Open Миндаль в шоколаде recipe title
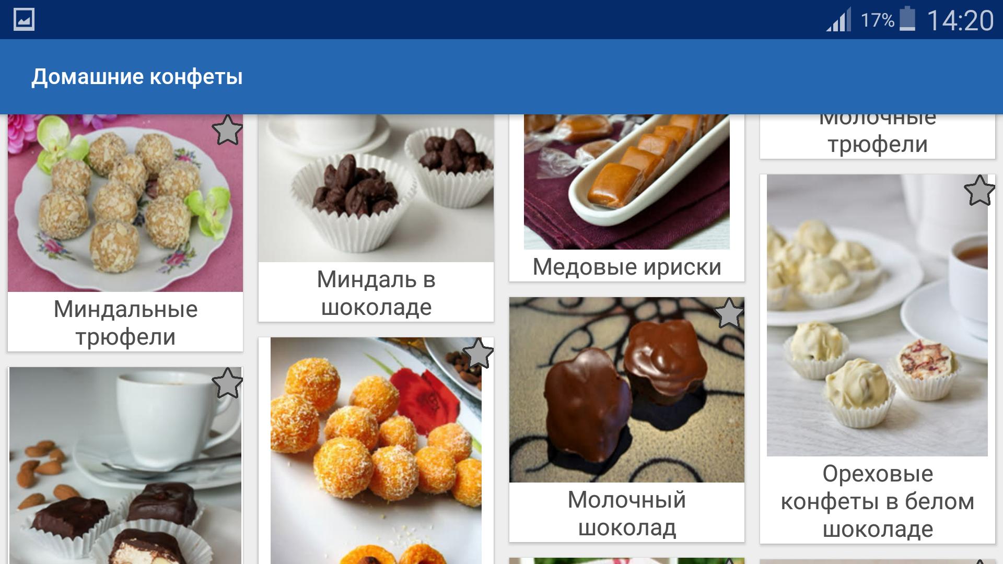The image size is (1003, 564). coord(376,293)
